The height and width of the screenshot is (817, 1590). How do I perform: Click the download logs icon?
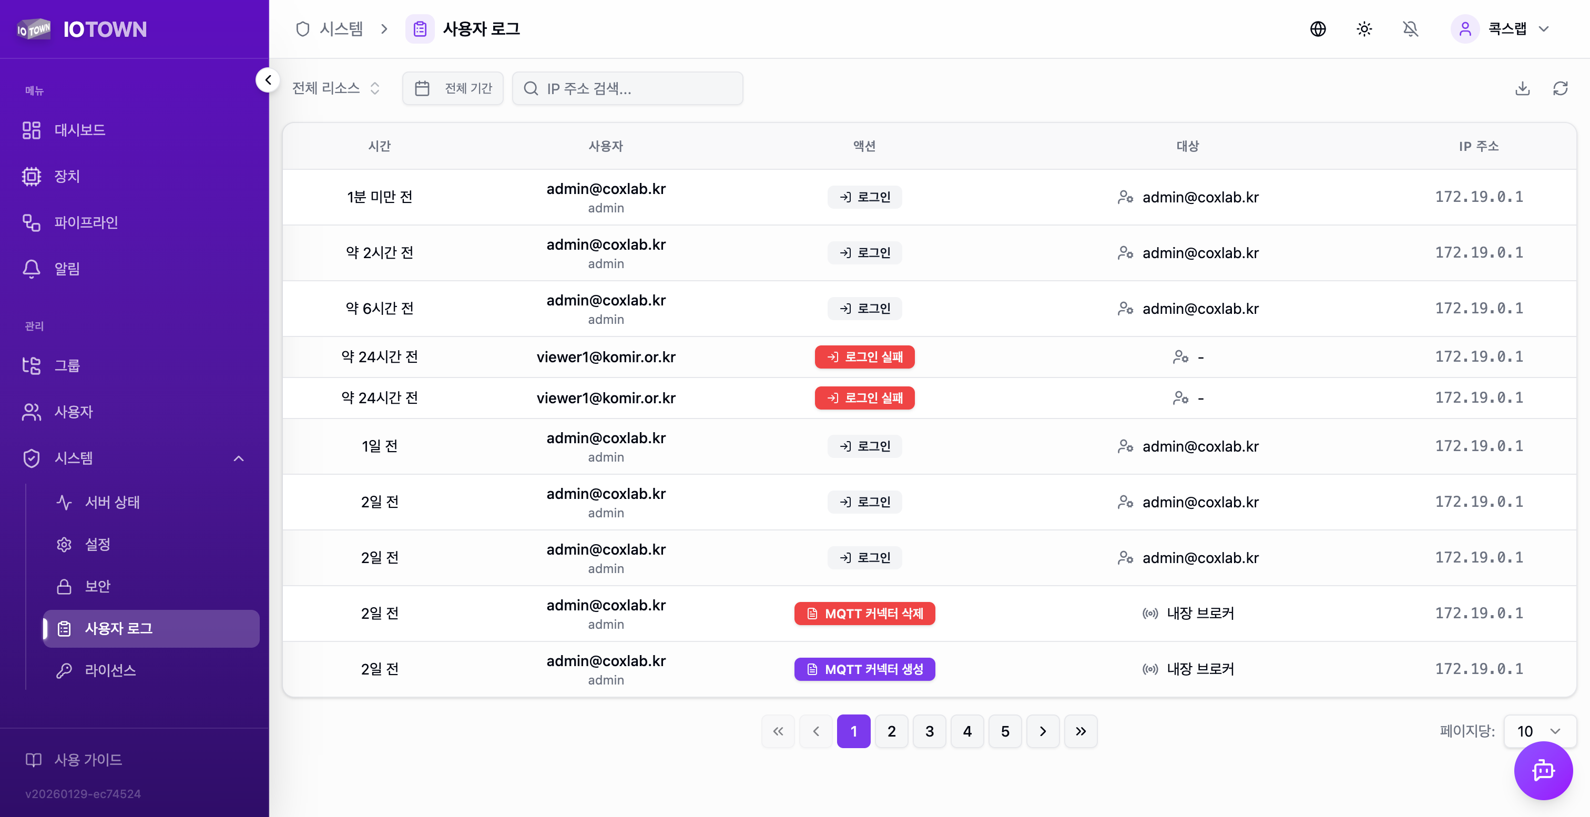[x=1523, y=88]
